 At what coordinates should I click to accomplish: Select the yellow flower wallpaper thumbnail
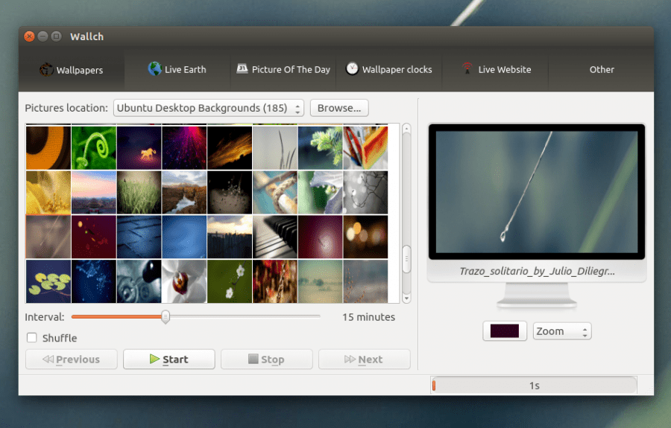[48, 193]
